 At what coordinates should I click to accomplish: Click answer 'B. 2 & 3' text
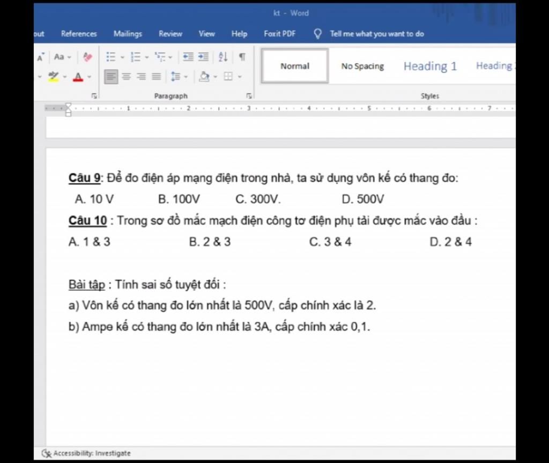coord(210,242)
